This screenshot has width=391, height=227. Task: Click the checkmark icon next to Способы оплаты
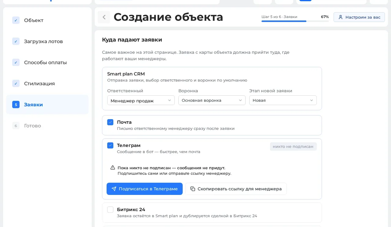tap(16, 62)
